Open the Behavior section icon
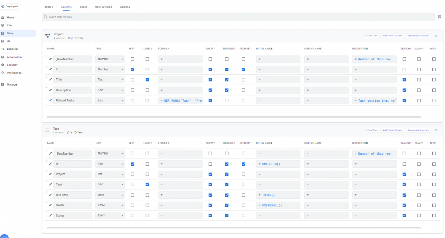 coord(3,49)
